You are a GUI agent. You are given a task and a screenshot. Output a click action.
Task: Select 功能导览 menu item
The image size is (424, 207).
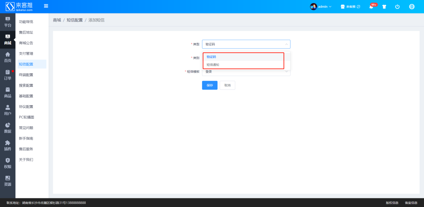26,22
